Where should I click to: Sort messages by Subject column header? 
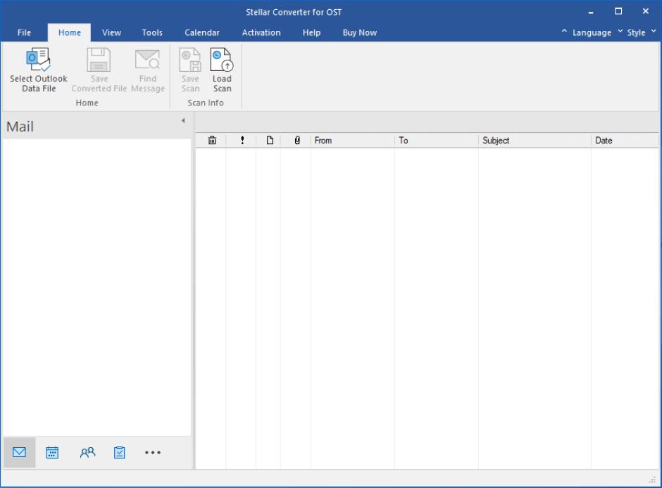pos(534,141)
